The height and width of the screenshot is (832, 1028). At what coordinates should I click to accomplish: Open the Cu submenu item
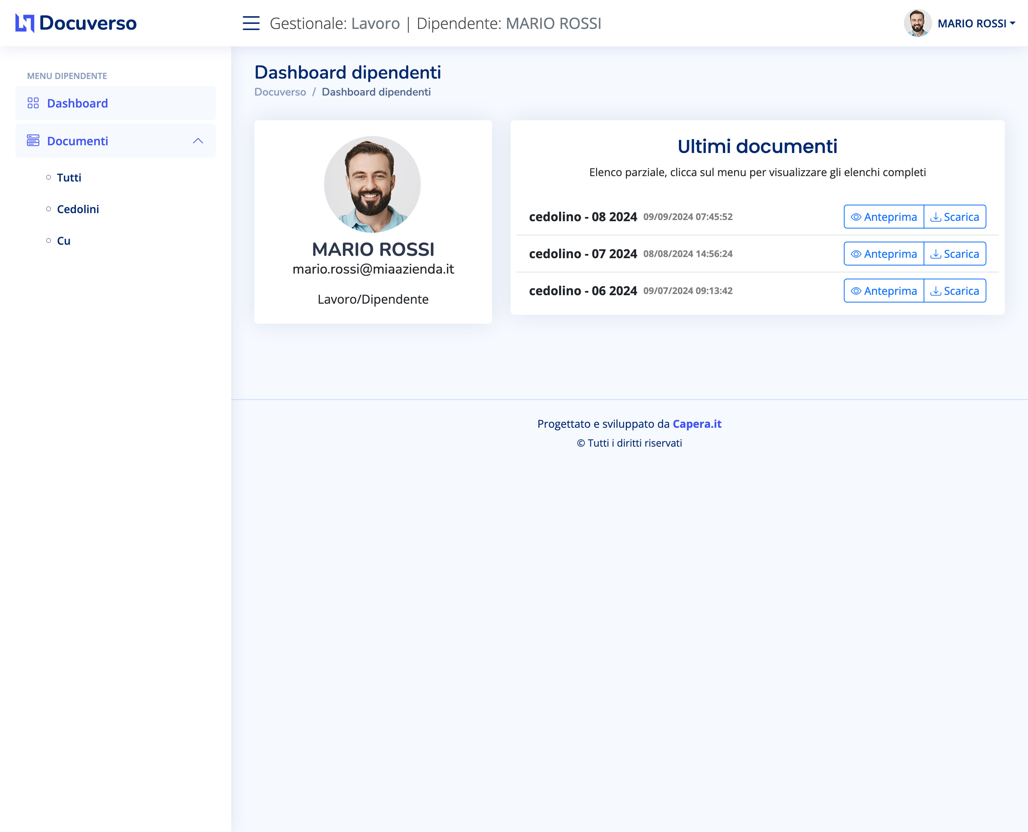pyautogui.click(x=63, y=241)
